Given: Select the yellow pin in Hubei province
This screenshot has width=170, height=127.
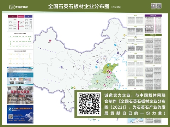Looking at the screenshot, I should click(x=97, y=81).
